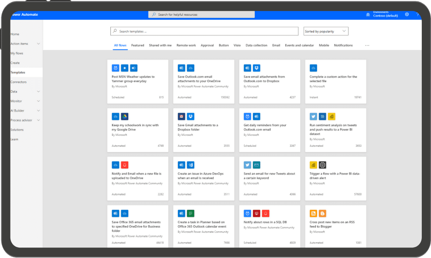Click the Planner icon on create task card
This screenshot has width=431, height=258.
(191, 213)
